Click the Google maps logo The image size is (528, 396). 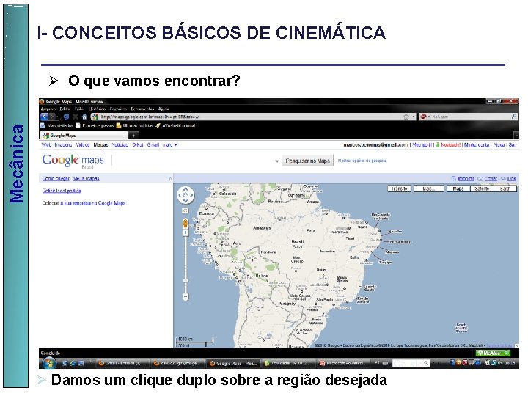coord(73,161)
